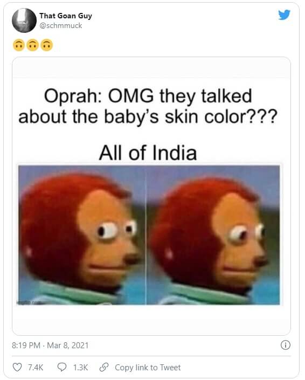Open That Goan Guy's profile avatar

click(24, 20)
